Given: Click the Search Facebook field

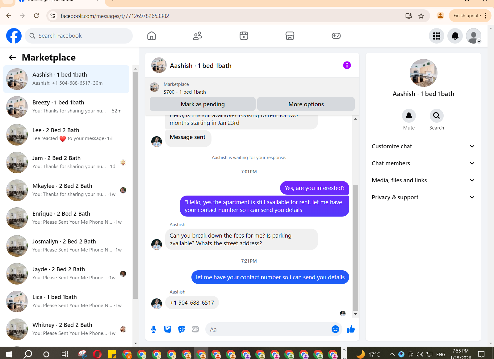Looking at the screenshot, I should (79, 36).
